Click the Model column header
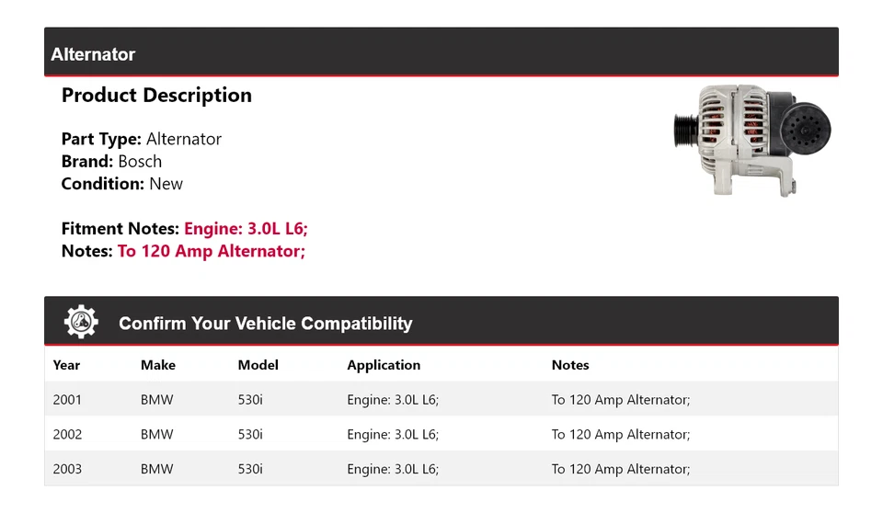The width and height of the screenshot is (883, 513). [258, 365]
